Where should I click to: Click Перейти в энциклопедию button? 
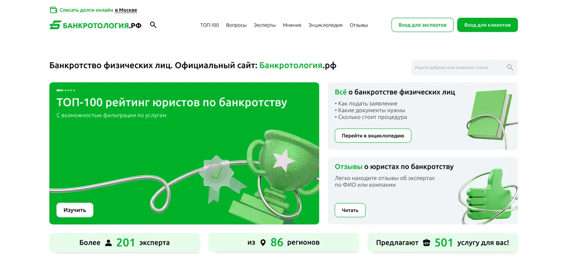point(373,136)
